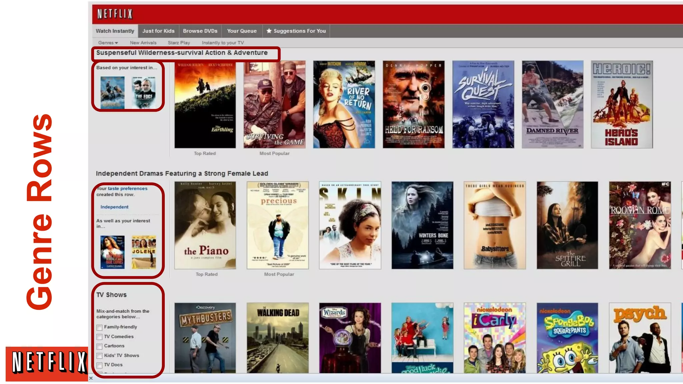The image size is (683, 384).
Task: Open the Precious poster
Action: click(278, 225)
